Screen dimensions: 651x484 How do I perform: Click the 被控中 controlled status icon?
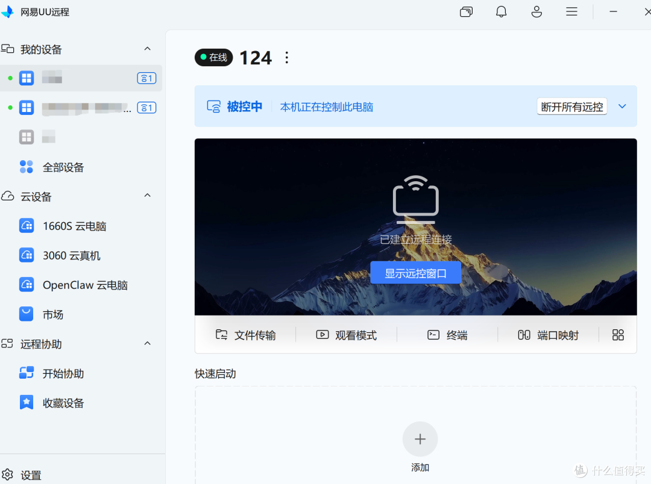click(x=214, y=107)
